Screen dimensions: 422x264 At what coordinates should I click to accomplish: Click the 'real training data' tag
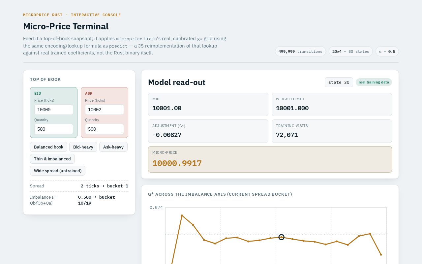374,82
